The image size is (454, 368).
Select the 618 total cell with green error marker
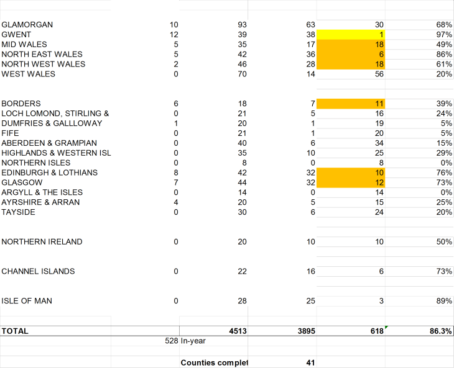pos(351,331)
